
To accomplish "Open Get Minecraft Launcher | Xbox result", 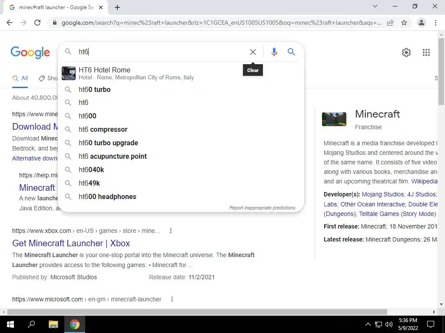I will [71, 243].
